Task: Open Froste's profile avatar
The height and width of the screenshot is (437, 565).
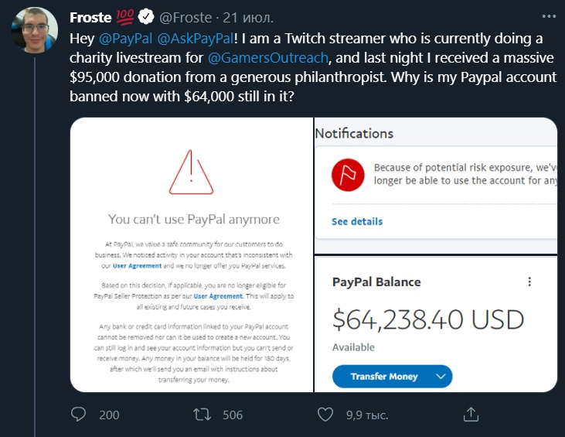Action: point(35,30)
